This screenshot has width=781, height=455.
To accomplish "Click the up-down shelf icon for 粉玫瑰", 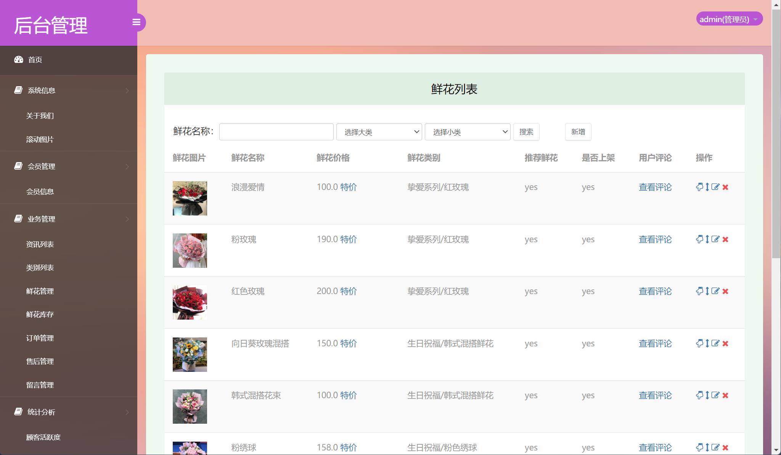I will click(707, 240).
